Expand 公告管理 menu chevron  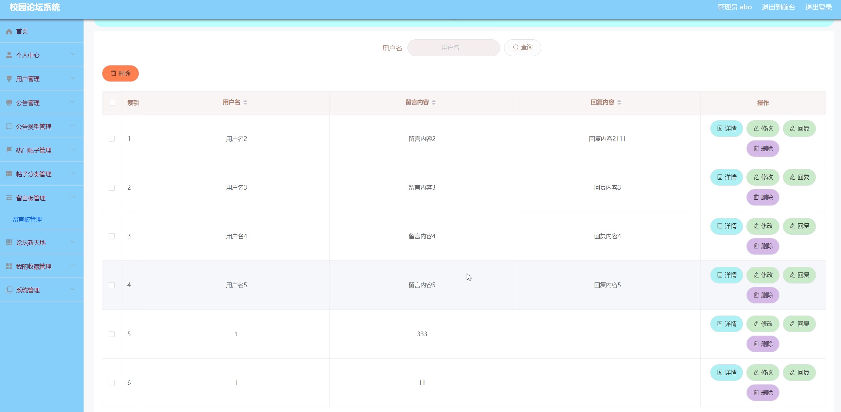(73, 102)
